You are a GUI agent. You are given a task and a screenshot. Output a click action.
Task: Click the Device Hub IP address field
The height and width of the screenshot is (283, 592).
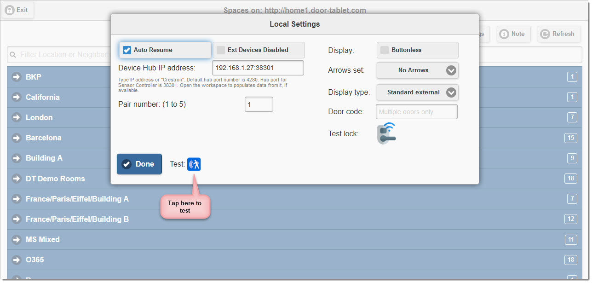258,68
